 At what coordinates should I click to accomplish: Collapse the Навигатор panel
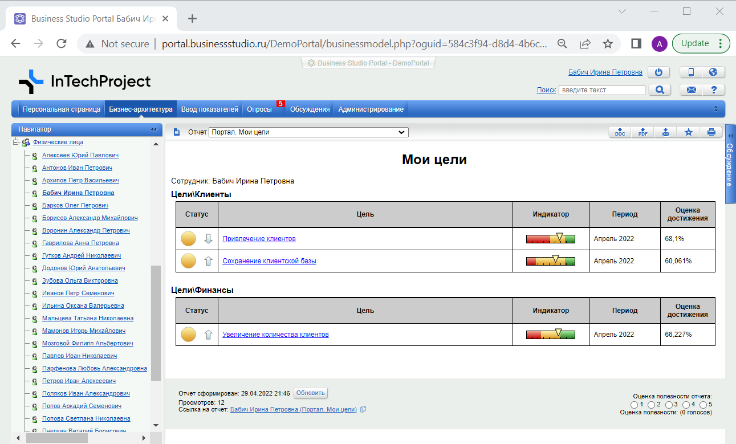click(153, 129)
